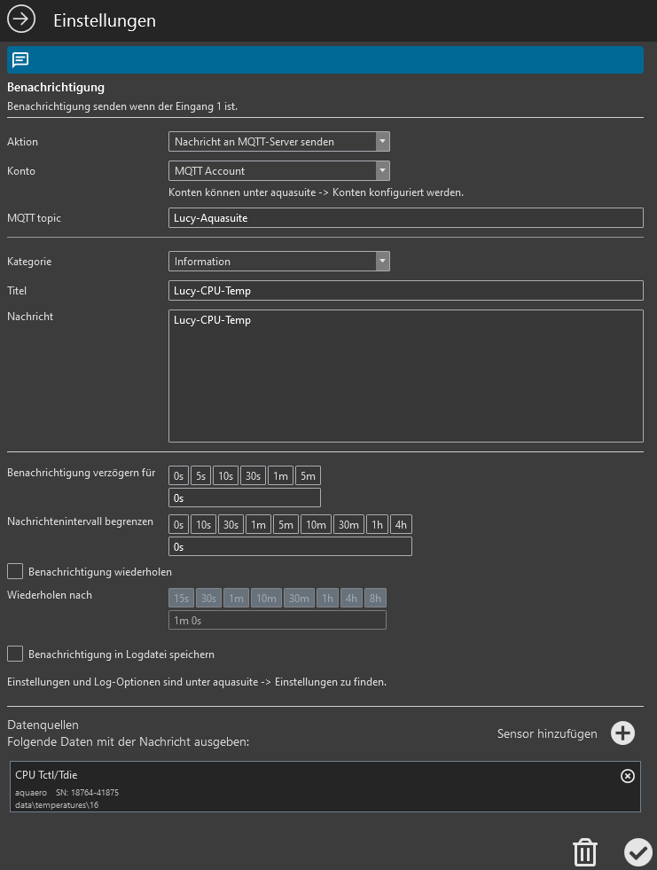Set notification delay to 30s

pos(253,476)
